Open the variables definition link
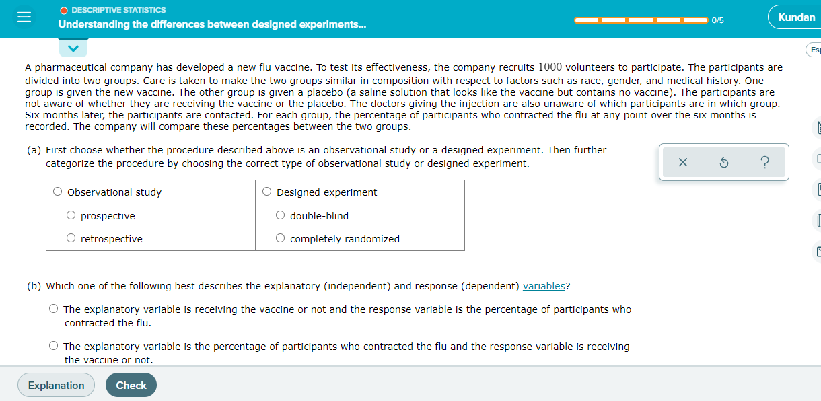Screen dimensions: 821x401 click(x=544, y=285)
